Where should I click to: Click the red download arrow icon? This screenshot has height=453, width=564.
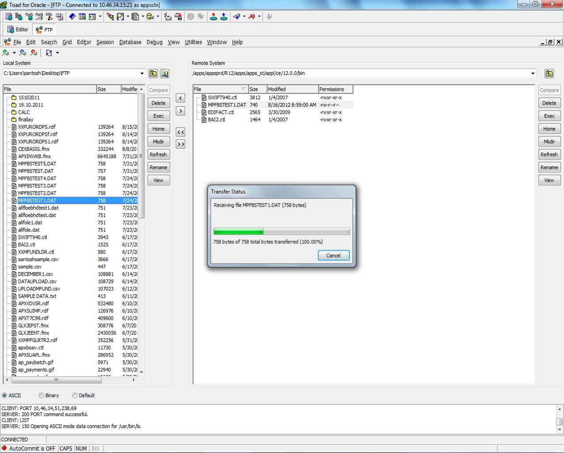coord(214,16)
